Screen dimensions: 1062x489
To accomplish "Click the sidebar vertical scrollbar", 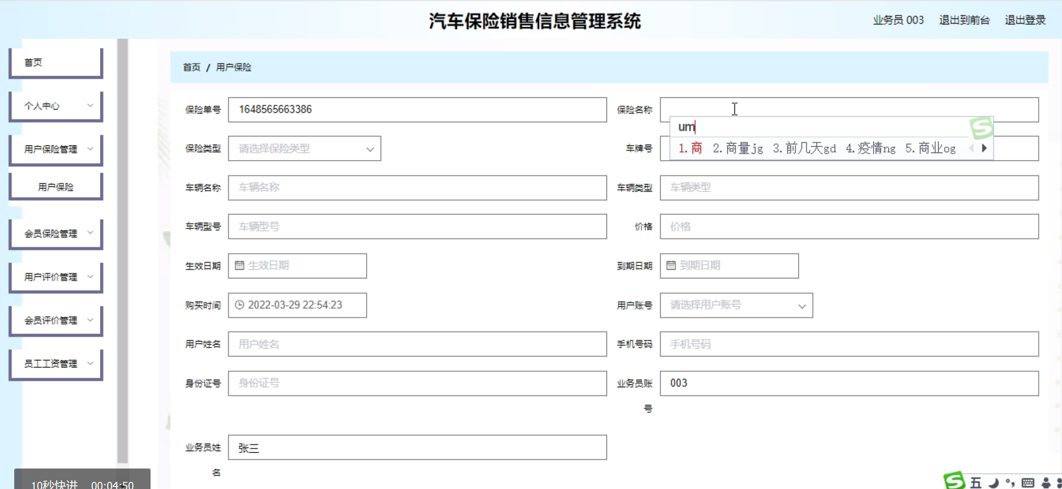I will (123, 251).
